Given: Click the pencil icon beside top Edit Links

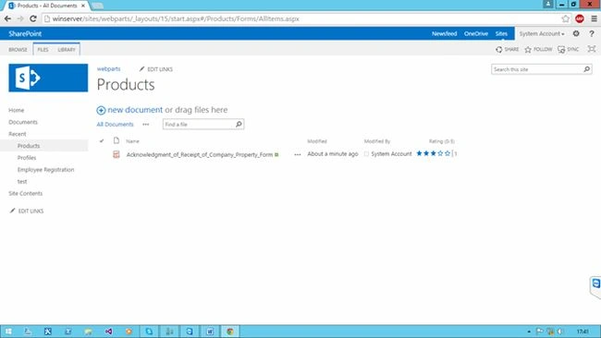Looking at the screenshot, I should pyautogui.click(x=141, y=69).
